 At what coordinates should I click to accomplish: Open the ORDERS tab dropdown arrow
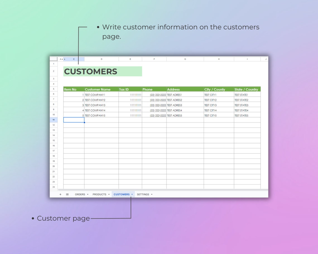tap(88, 194)
